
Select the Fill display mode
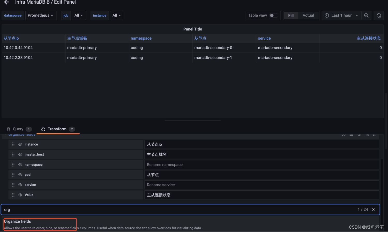click(291, 16)
